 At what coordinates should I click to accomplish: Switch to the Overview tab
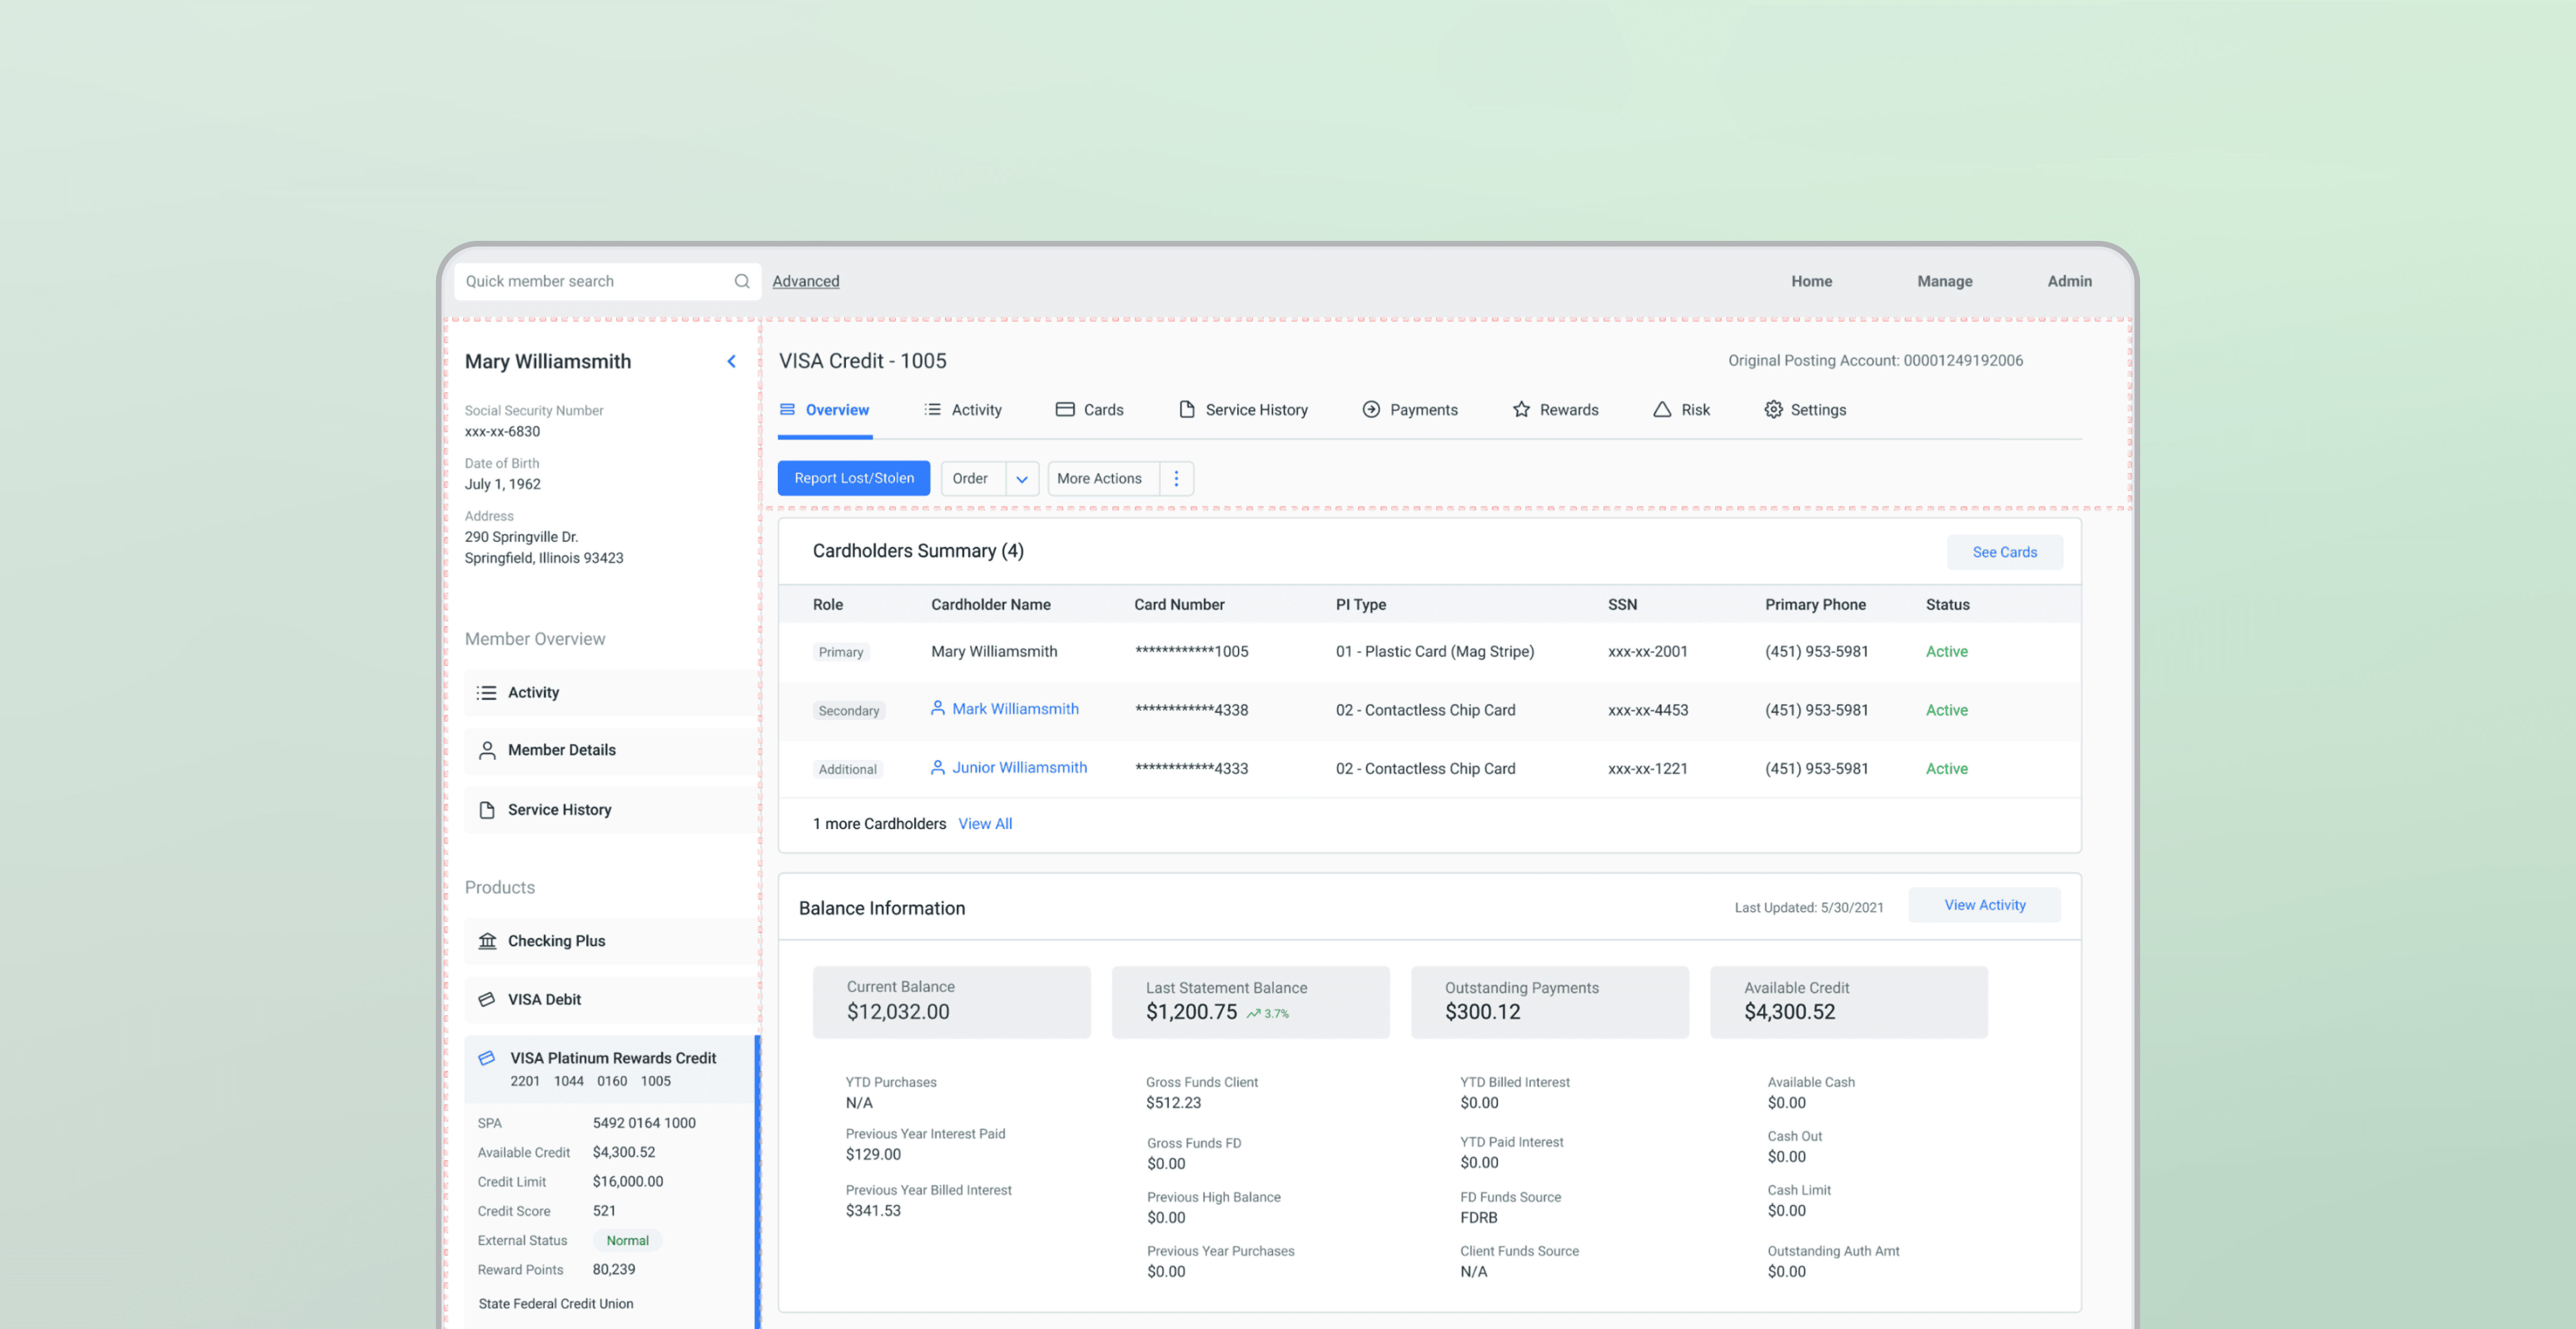pos(824,410)
